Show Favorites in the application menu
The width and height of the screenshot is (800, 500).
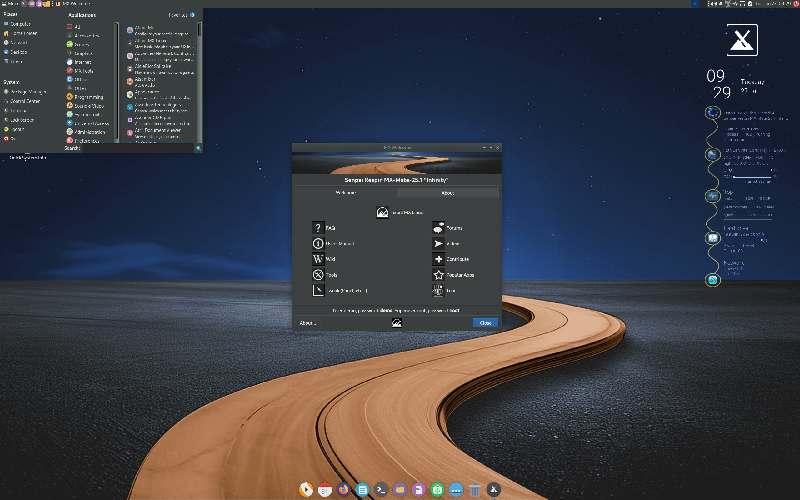tap(182, 15)
